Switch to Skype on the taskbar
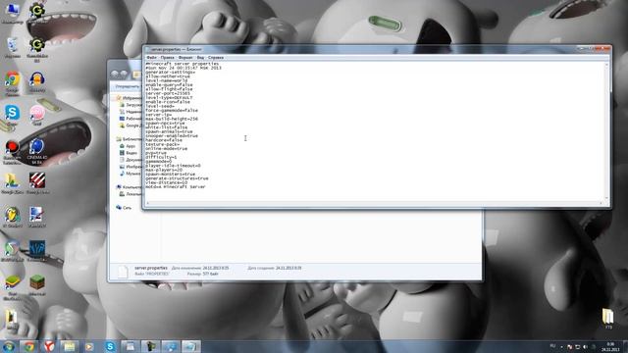The image size is (628, 353). [x=110, y=346]
